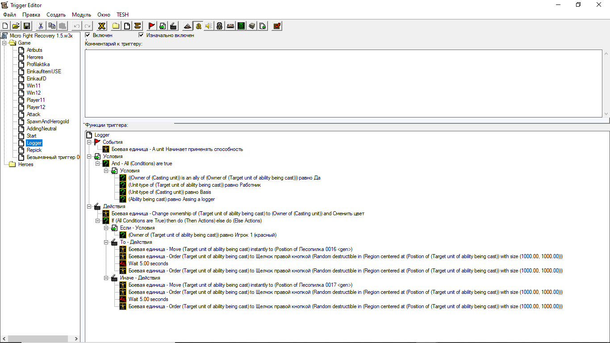Open the Правка menu
This screenshot has width=610, height=343.
click(31, 15)
